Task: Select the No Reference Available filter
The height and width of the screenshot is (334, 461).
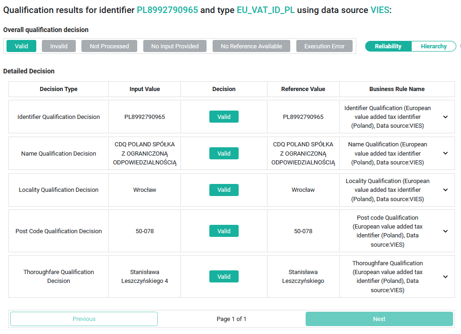Action: click(x=251, y=46)
